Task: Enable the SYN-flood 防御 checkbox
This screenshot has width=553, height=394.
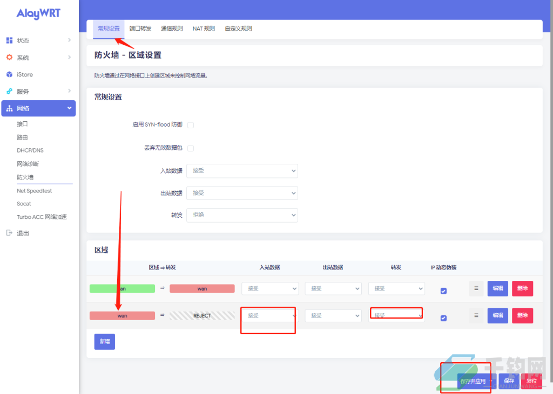Action: [x=191, y=125]
